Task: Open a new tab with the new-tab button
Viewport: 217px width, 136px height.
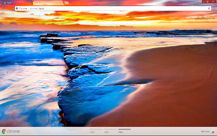Action: [66, 3]
